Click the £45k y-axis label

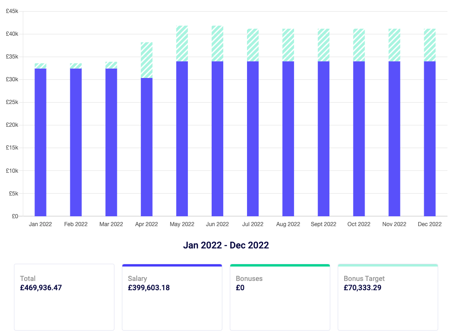coord(12,11)
